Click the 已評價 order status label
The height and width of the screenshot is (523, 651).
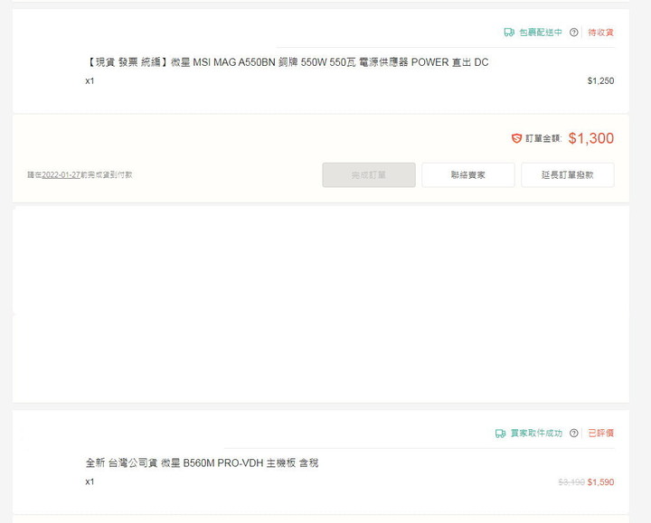click(600, 433)
